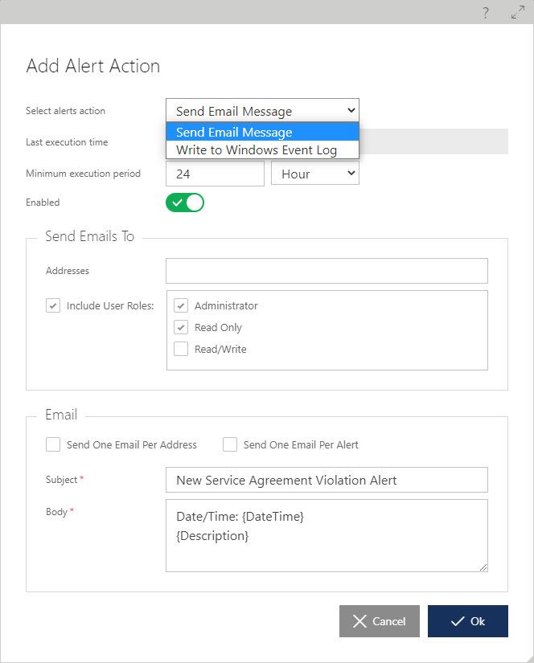Enable Send One Email Per Alert
Image resolution: width=534 pixels, height=663 pixels.
tap(230, 444)
